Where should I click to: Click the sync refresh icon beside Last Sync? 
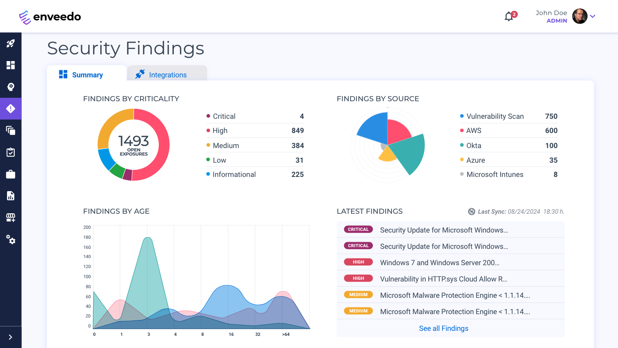(471, 212)
